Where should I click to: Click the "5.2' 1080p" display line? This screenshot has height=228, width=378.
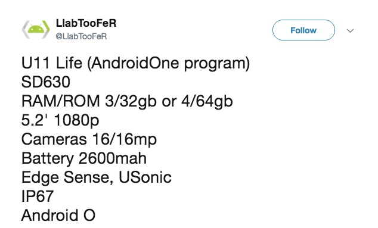(60, 120)
